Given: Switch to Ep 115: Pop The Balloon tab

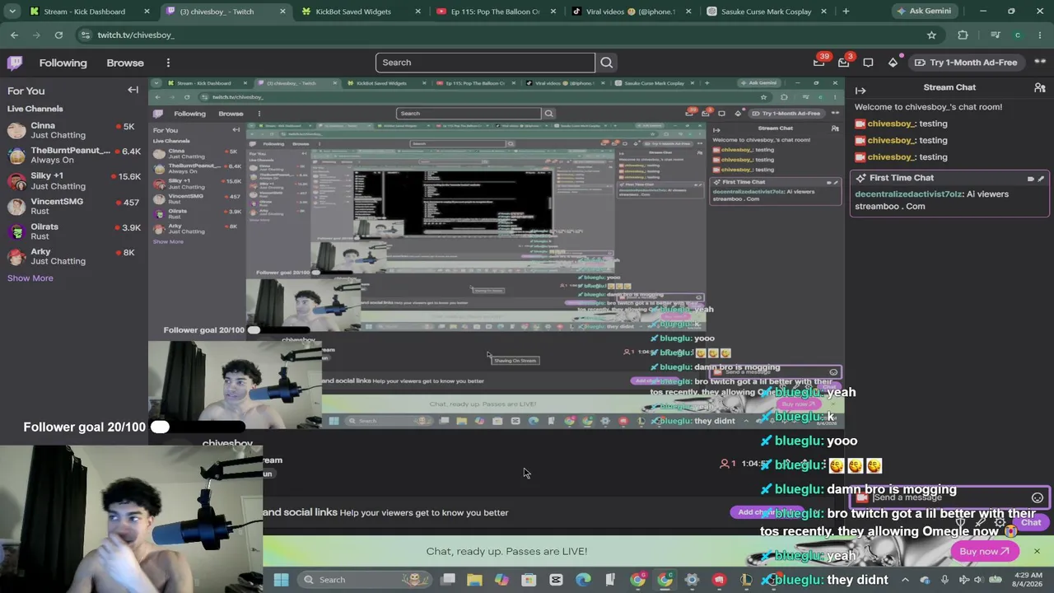Looking at the screenshot, I should 495,12.
